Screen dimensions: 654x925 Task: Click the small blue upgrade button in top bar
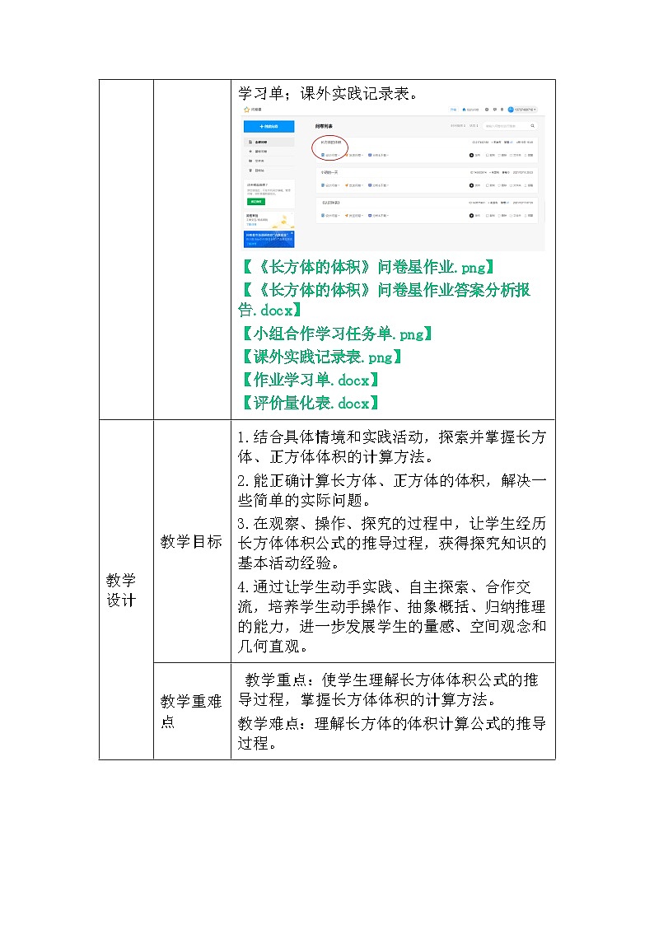pos(453,110)
